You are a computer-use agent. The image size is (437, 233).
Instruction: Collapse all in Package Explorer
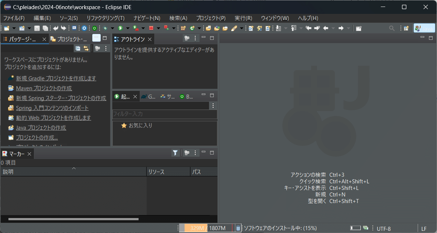click(x=78, y=48)
